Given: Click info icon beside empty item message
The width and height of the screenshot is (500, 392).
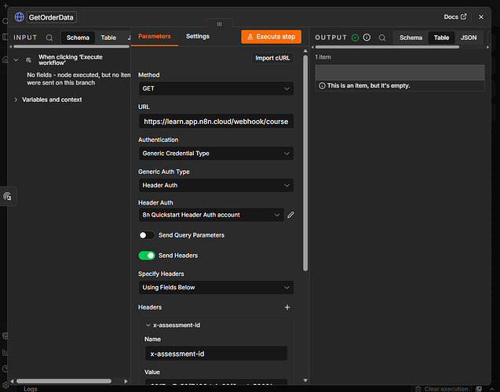Looking at the screenshot, I should (x=322, y=85).
